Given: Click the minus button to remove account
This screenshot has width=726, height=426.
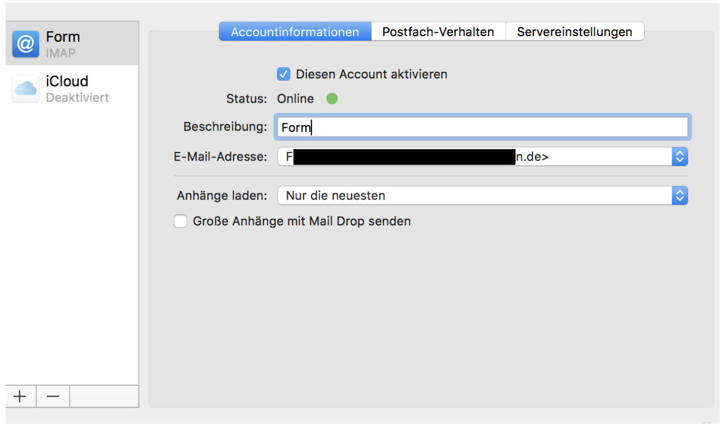Looking at the screenshot, I should tap(53, 396).
